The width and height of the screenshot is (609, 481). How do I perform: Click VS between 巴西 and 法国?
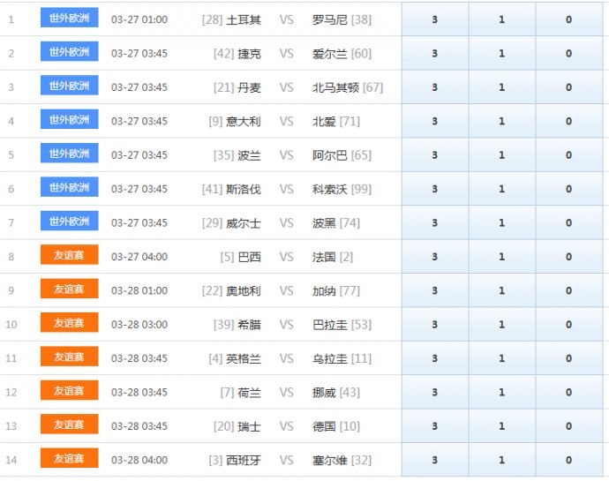[x=287, y=257]
